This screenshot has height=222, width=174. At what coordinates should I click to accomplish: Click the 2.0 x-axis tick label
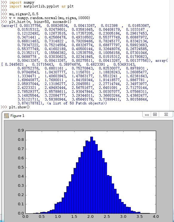click(91, 217)
